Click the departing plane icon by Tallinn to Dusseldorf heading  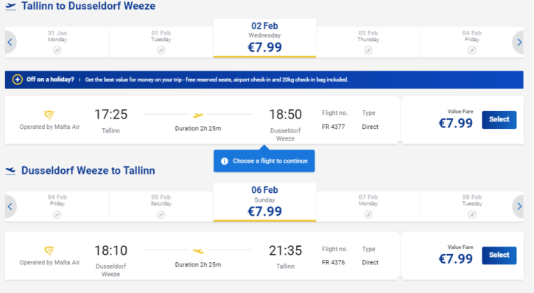[x=10, y=7]
